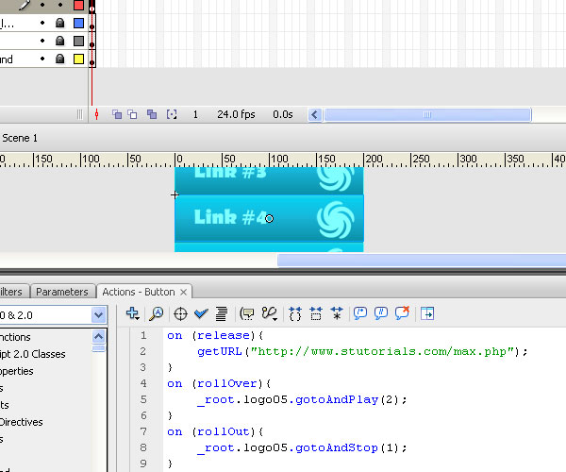Open ActionScript 2.0 Classes category
The width and height of the screenshot is (566, 472).
click(32, 354)
